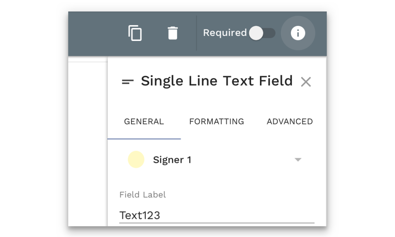
Task: Toggle the Required switch on
Action: [x=262, y=33]
